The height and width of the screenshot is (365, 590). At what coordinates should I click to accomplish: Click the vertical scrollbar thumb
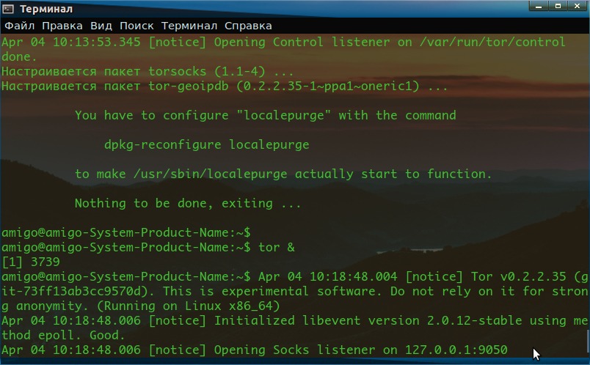(x=587, y=342)
